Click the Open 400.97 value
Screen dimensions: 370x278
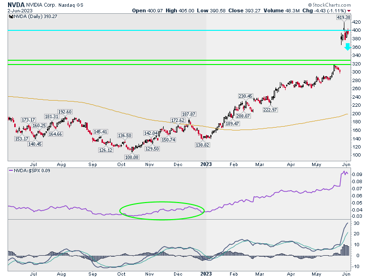coord(148,10)
